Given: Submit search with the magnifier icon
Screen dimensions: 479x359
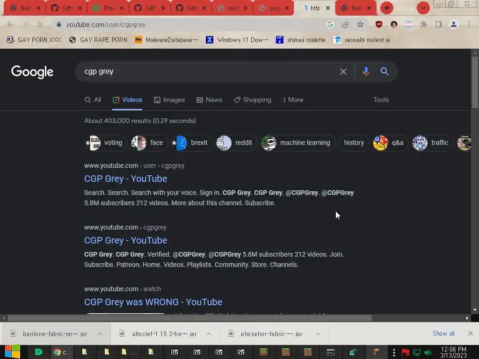Looking at the screenshot, I should click(x=385, y=72).
